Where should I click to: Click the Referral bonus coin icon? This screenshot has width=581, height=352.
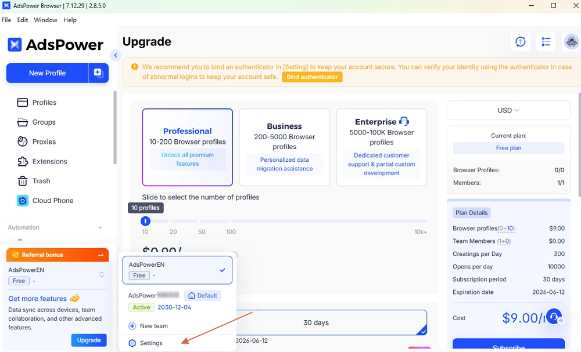click(15, 255)
